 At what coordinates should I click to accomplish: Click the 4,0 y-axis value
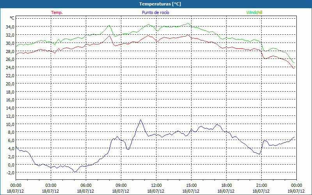(x=11, y=149)
